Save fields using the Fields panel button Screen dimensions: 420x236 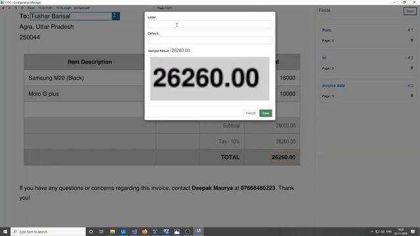pos(409,11)
